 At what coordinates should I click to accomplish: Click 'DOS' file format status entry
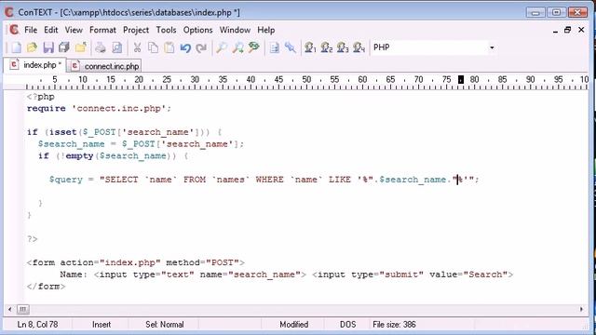click(347, 325)
